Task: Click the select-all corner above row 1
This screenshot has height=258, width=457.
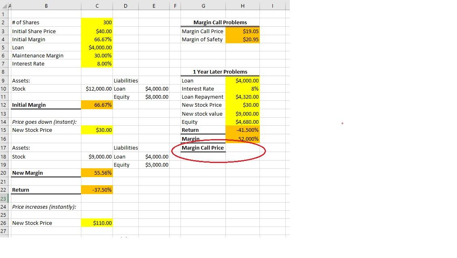Action: (4, 6)
